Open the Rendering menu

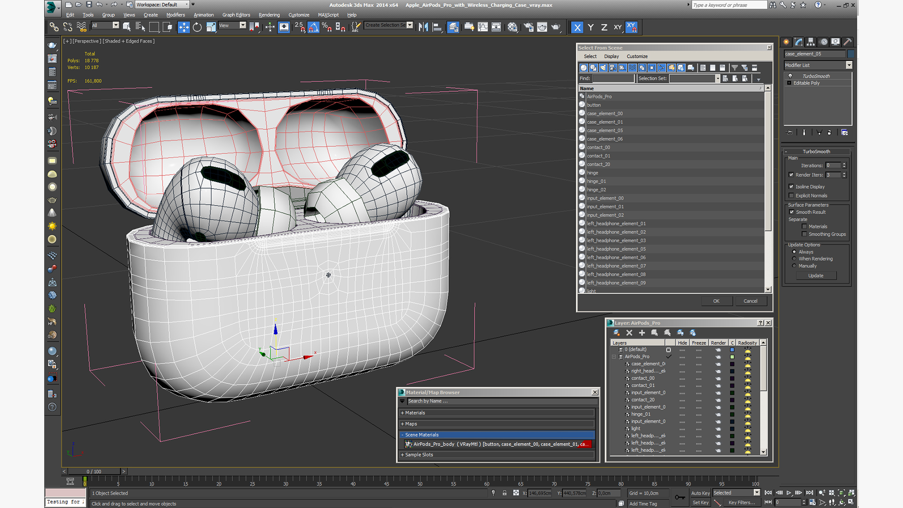tap(269, 15)
